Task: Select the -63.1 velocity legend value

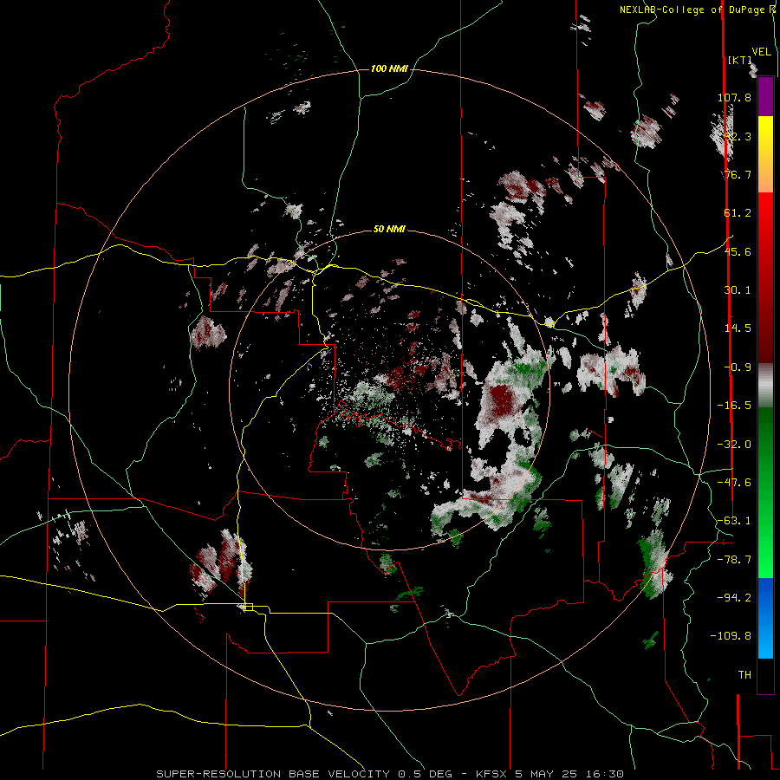Action: pos(734,521)
